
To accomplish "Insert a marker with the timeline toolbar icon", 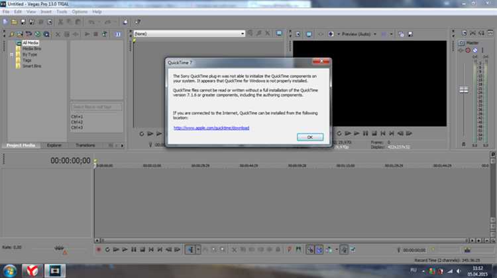I will [x=289, y=250].
